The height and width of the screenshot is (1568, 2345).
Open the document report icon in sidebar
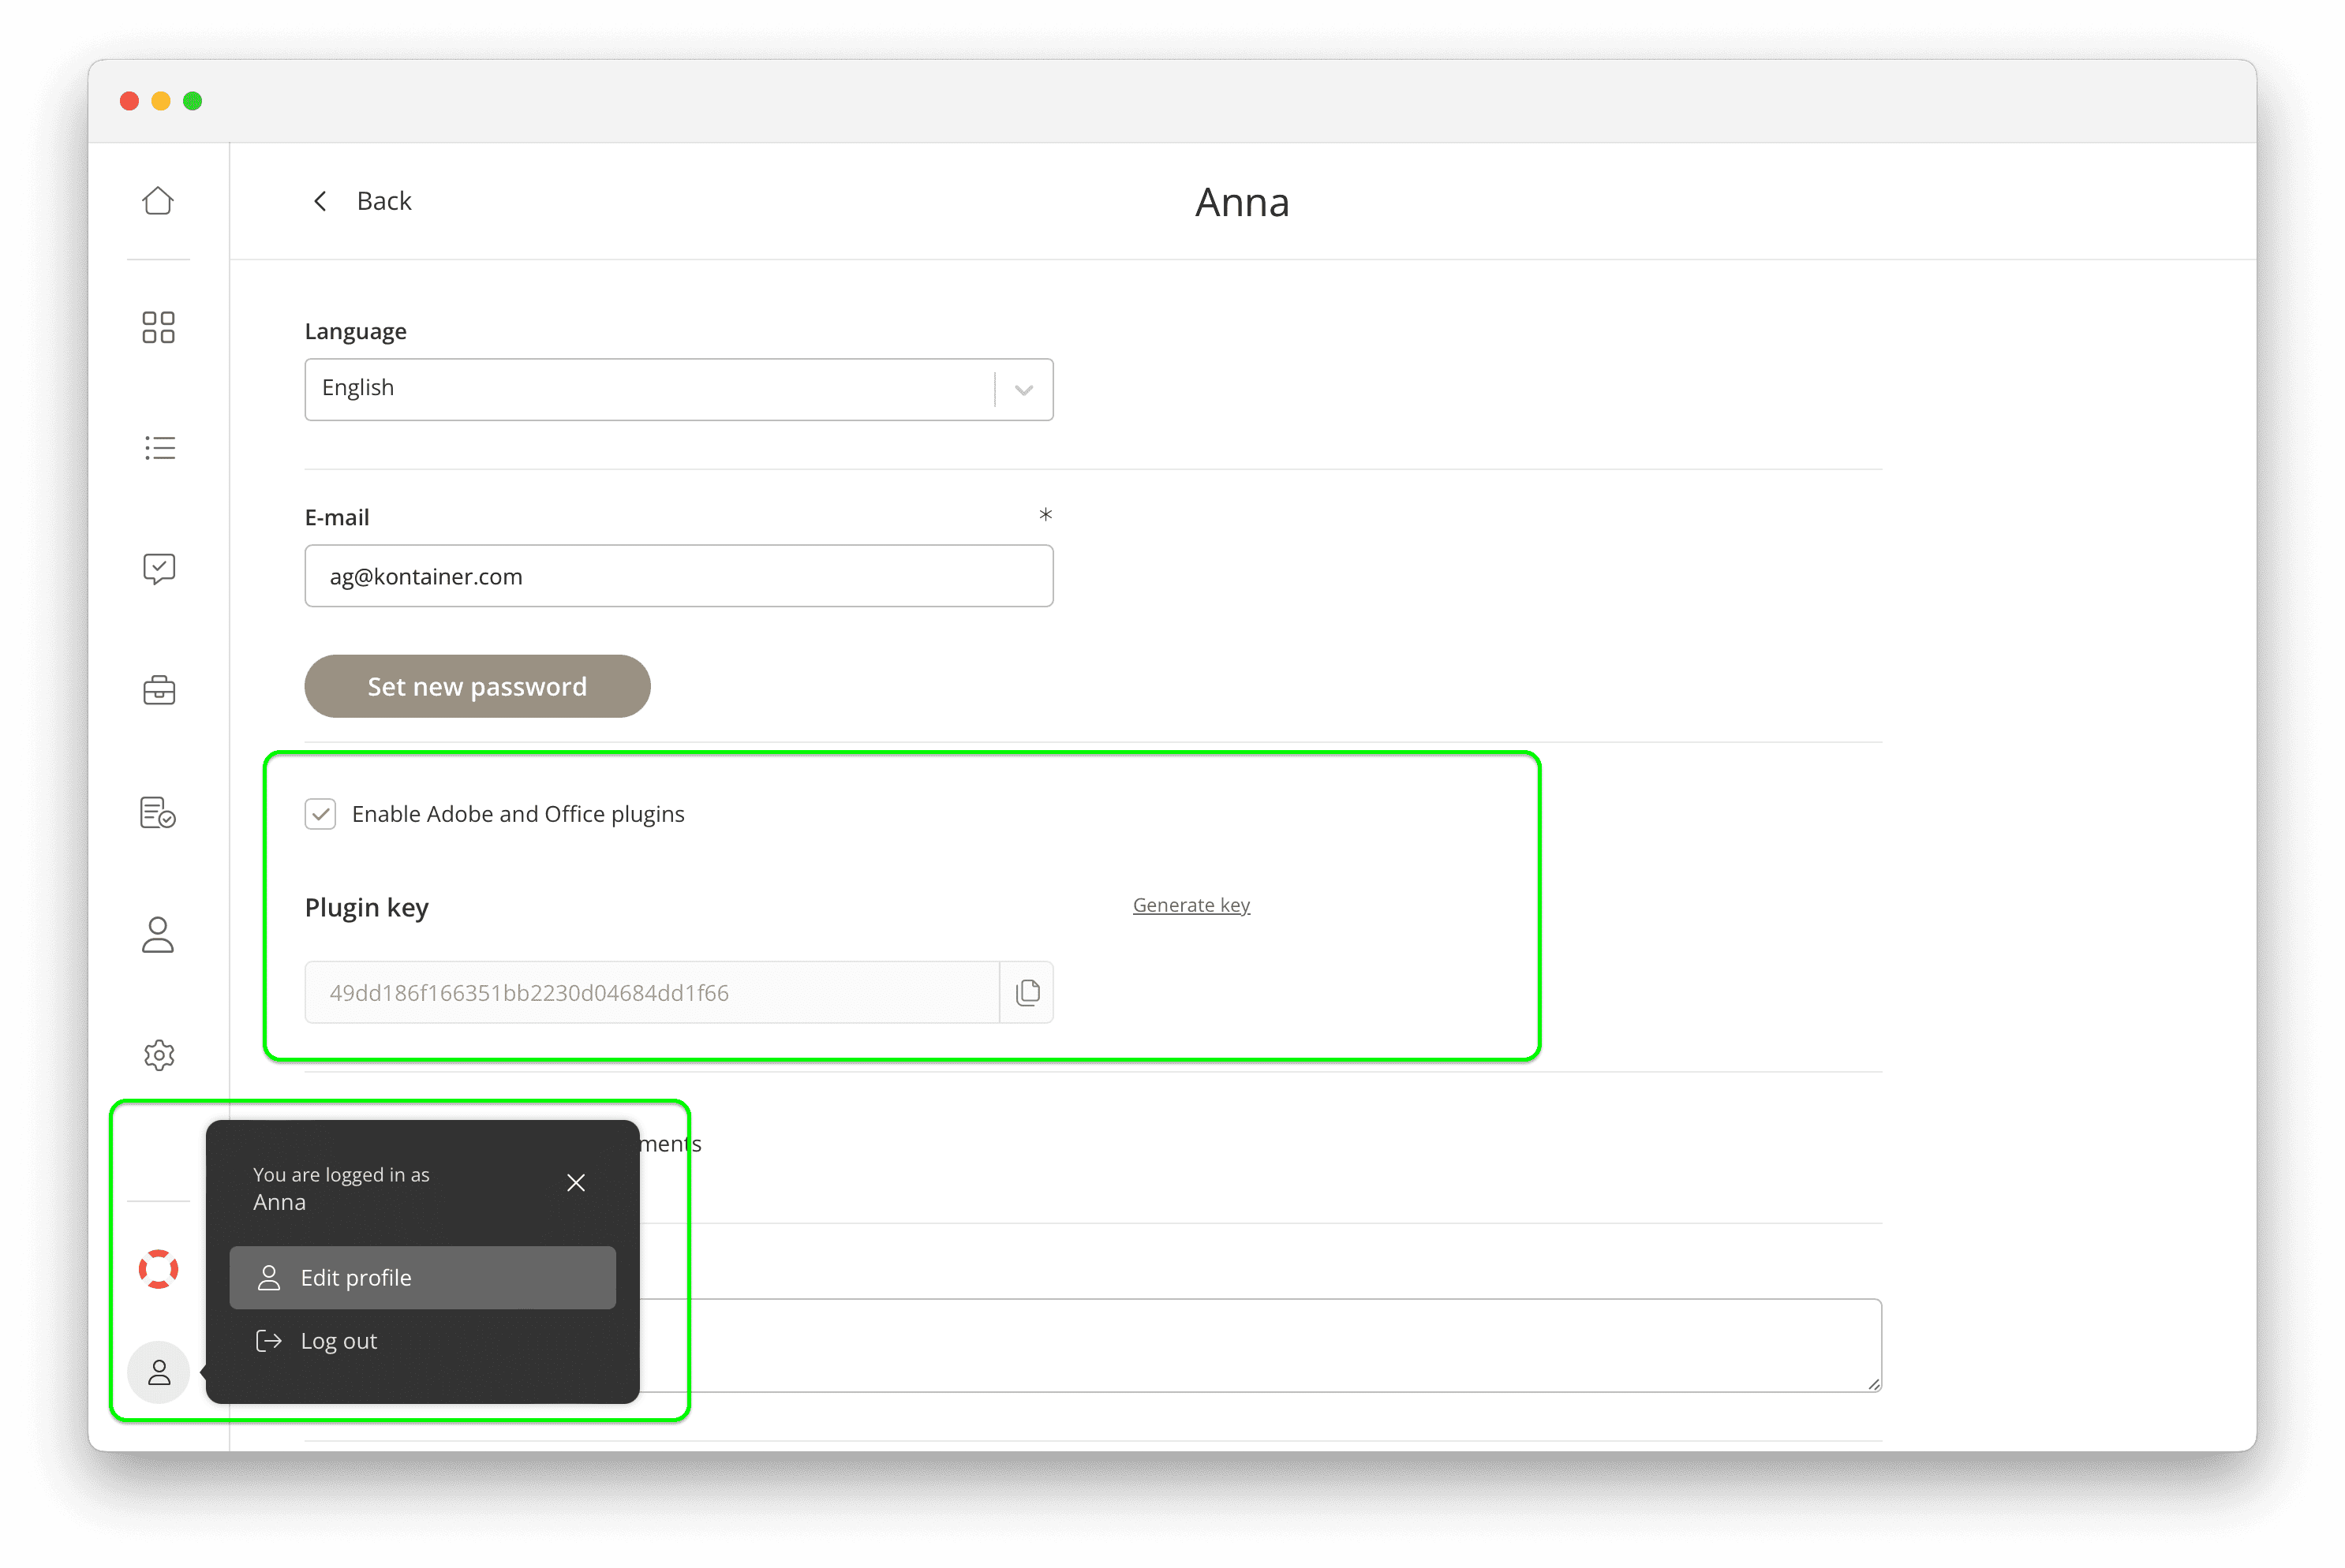[x=158, y=813]
